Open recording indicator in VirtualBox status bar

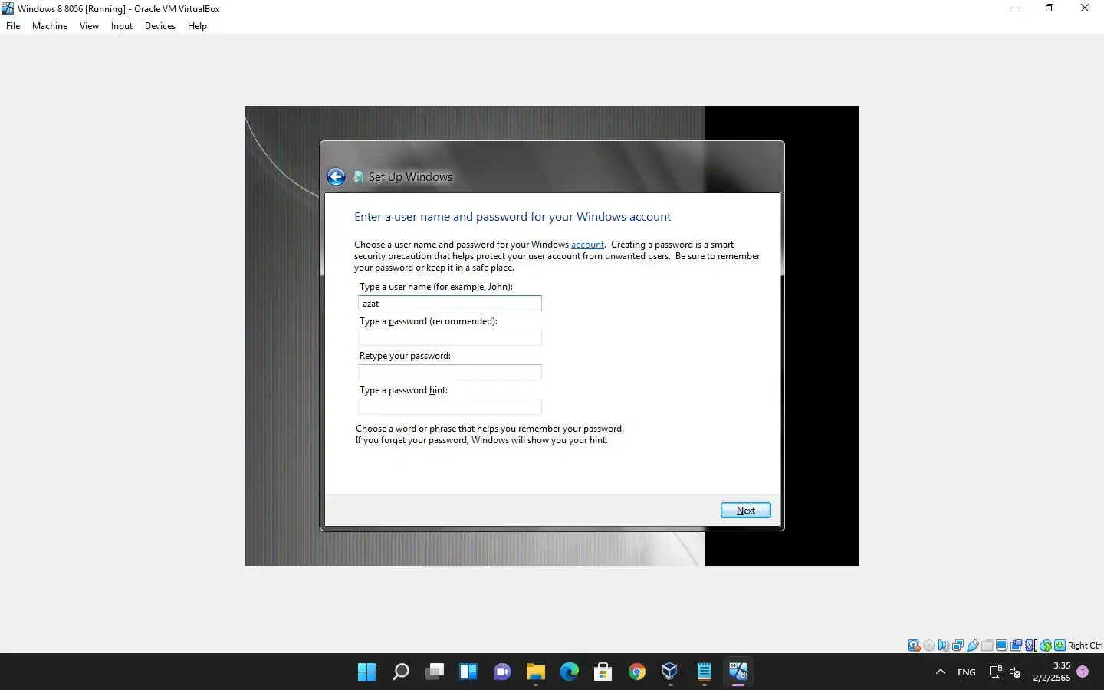[x=1017, y=646]
